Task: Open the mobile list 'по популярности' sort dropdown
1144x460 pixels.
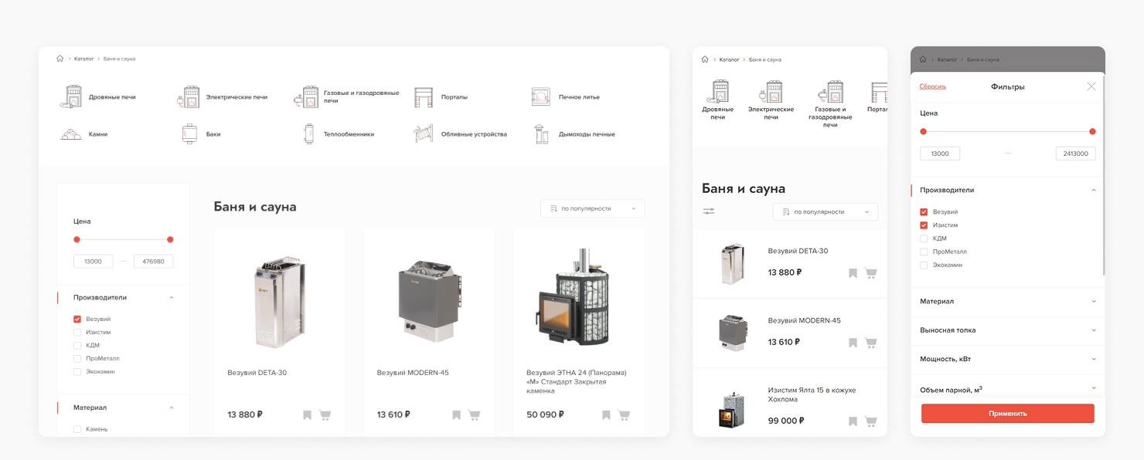Action: click(x=826, y=211)
